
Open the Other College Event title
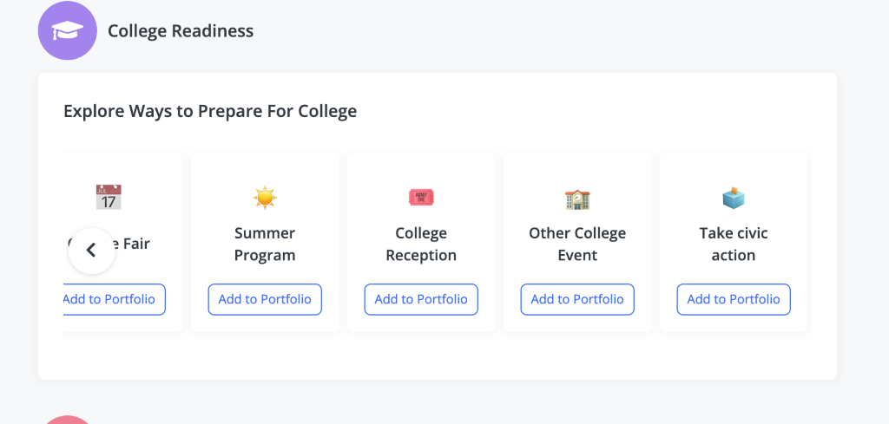tap(577, 244)
